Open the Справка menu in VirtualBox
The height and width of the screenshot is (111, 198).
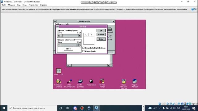click(43, 5)
